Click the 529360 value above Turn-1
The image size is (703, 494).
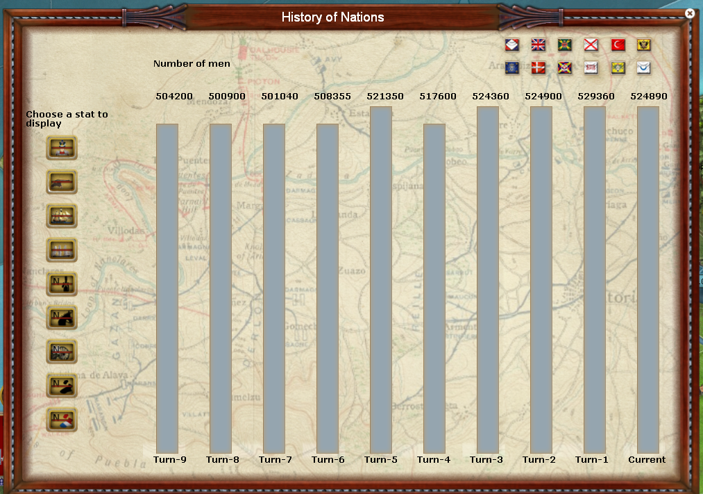point(595,97)
